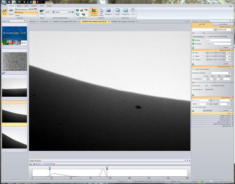Click the histogram panel toolbar first icon

(30, 164)
